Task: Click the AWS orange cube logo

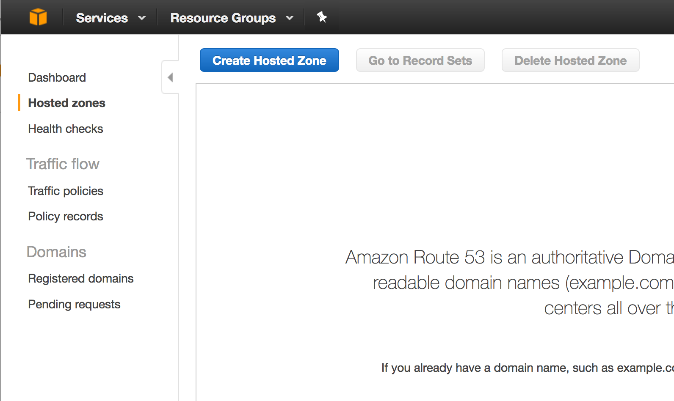Action: click(x=38, y=17)
